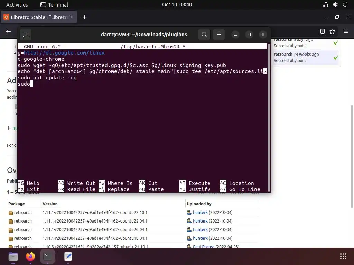Open clock calendar Oct 10 08:40
The image size is (354, 265).
click(x=177, y=4)
